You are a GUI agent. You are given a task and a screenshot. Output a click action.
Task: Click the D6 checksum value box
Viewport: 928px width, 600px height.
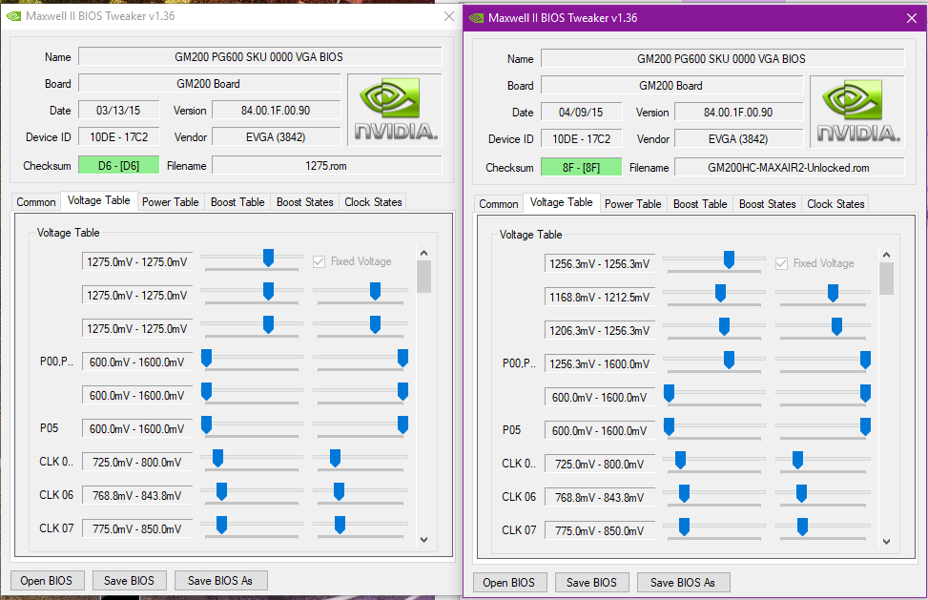[x=117, y=165]
